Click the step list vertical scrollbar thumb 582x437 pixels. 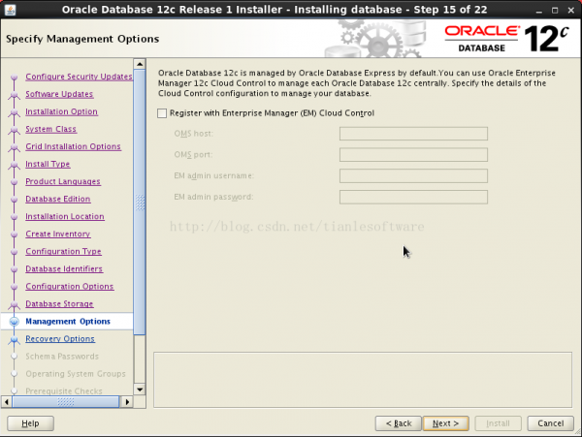140,202
